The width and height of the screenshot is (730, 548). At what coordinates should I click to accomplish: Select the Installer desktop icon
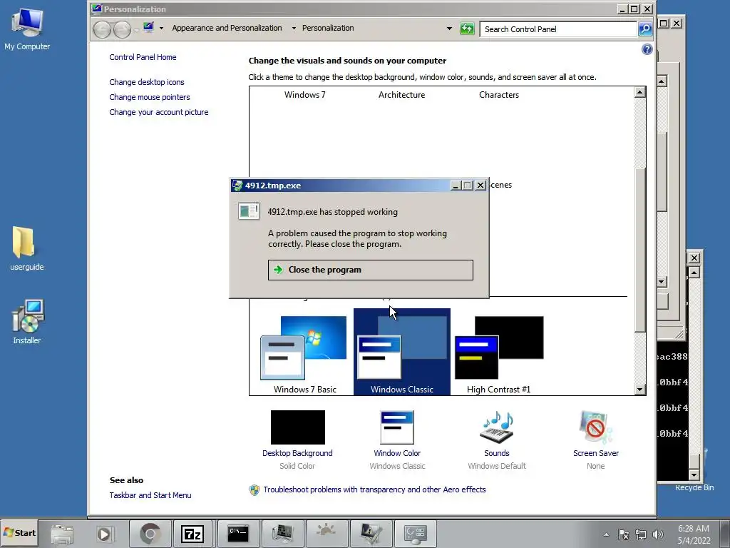point(27,322)
